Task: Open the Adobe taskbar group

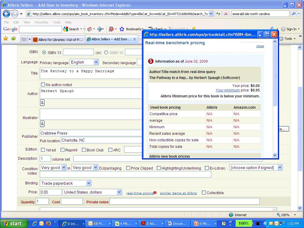Action: click(151, 224)
